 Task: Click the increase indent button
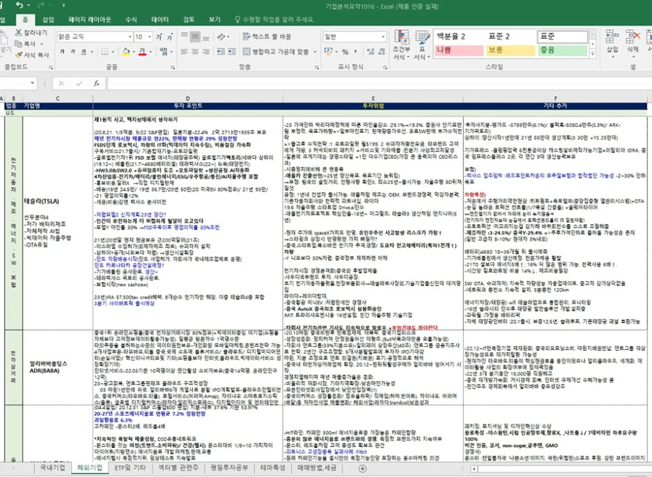click(x=231, y=52)
